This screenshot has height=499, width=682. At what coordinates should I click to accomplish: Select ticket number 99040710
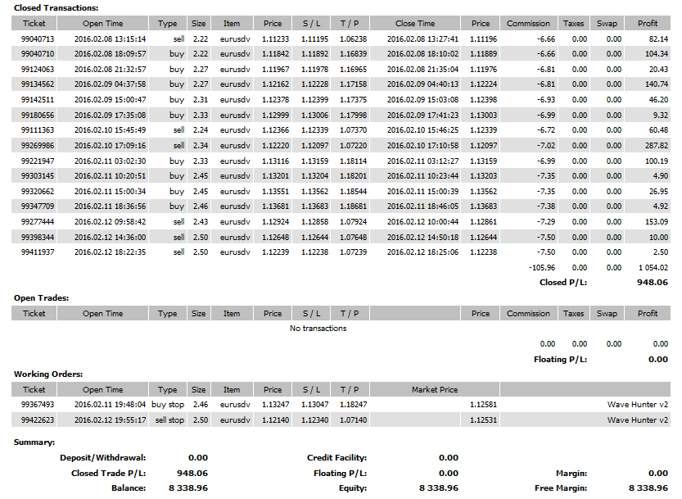[x=38, y=54]
